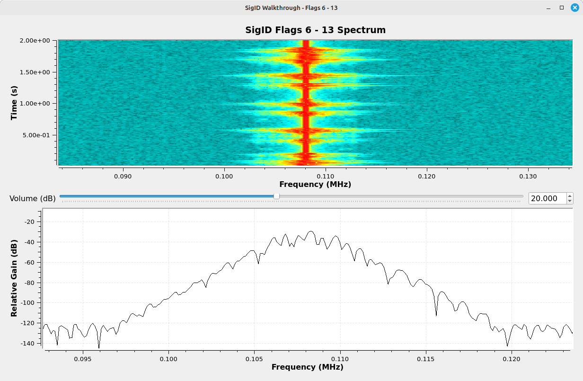Select the 'SigID Flags 6 - 13 Spectrum' title

315,30
